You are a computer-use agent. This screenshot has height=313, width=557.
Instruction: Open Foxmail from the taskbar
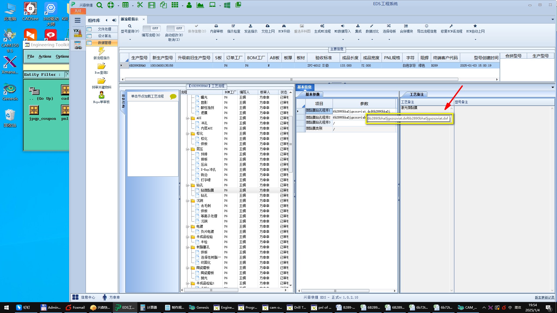[76, 307]
